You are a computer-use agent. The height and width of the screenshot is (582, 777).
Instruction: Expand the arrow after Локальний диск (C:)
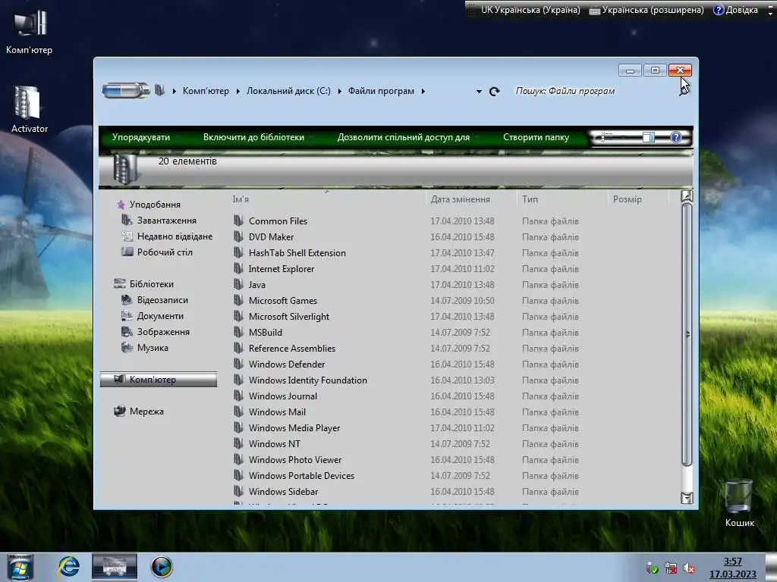(x=339, y=91)
